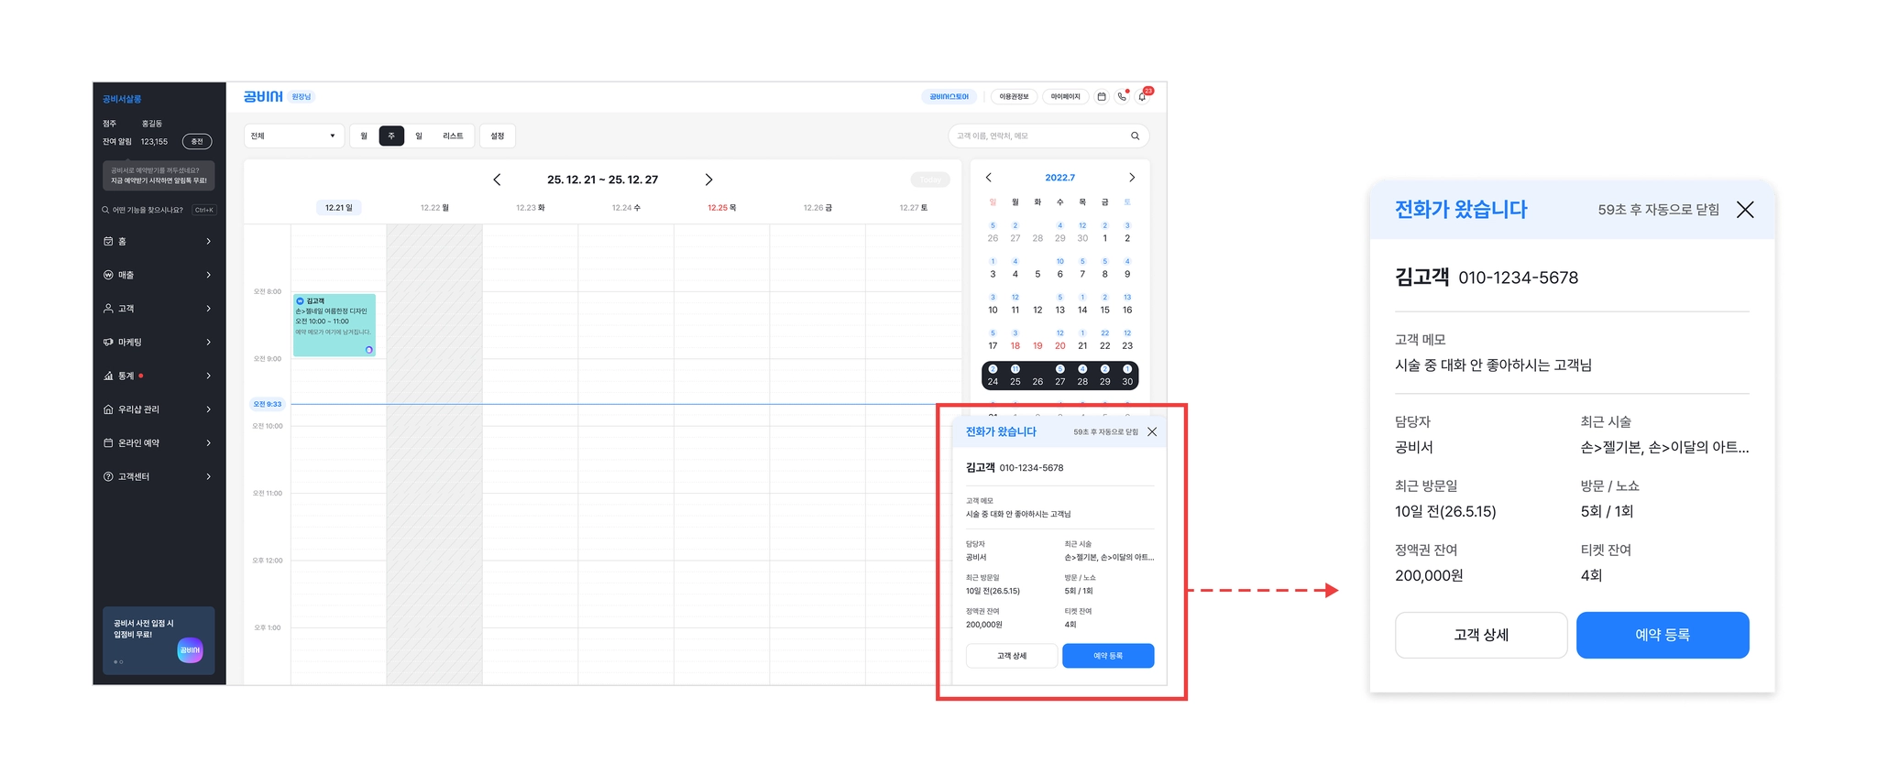
Task: Click the 공비서 app badge in sidebar promo banner
Action: click(x=190, y=650)
